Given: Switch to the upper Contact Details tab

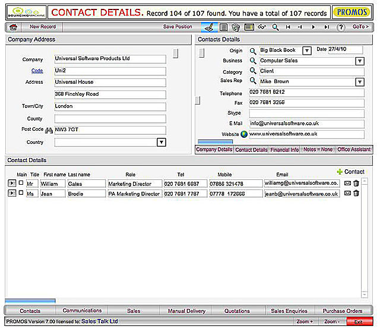Looking at the screenshot, I should 251,150.
